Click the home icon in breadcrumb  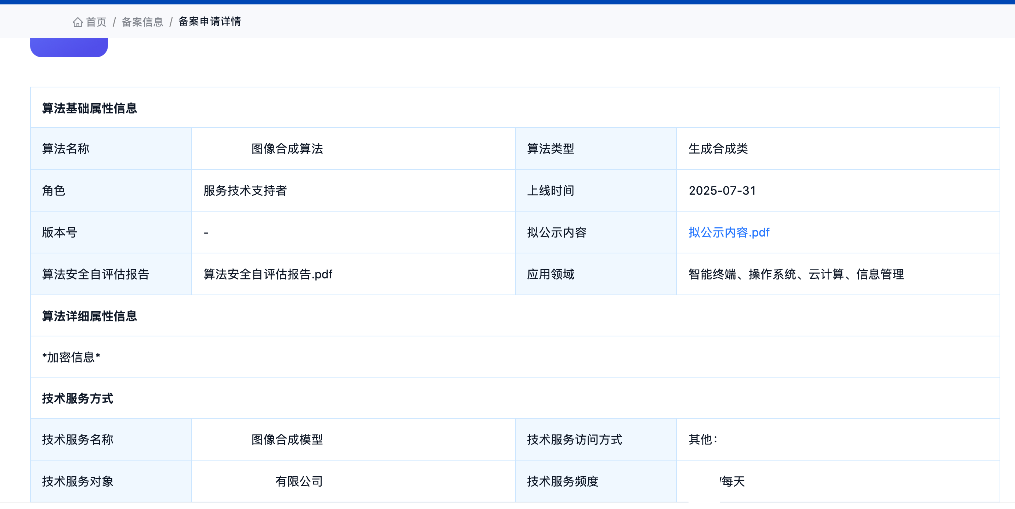click(x=77, y=22)
